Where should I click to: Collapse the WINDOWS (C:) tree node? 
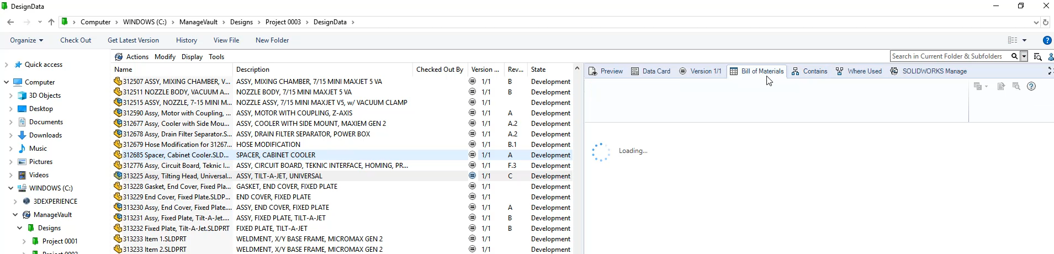click(10, 188)
